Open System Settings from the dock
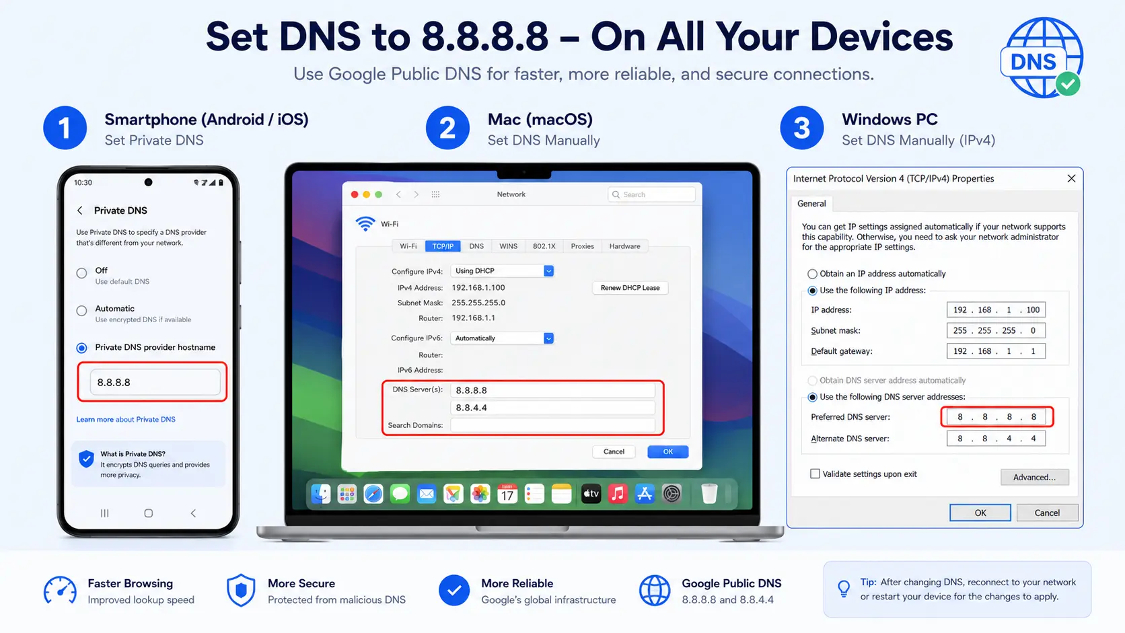Screen dimensions: 1125x633 (672, 494)
